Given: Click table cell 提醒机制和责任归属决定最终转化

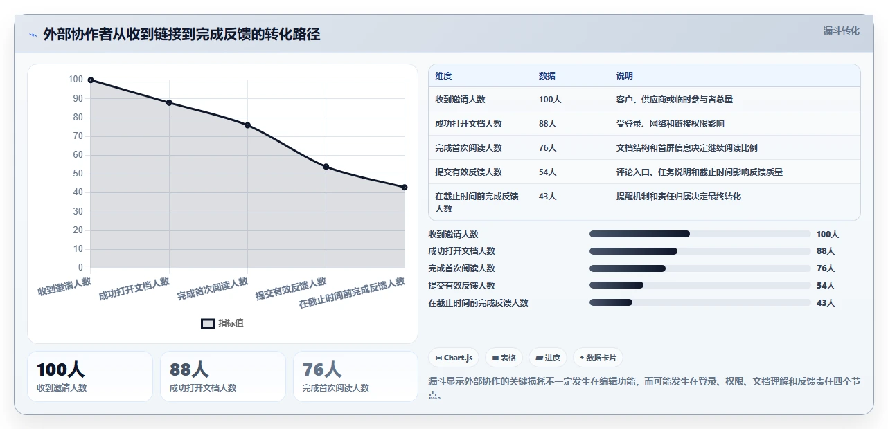Looking at the screenshot, I should click(x=679, y=197).
